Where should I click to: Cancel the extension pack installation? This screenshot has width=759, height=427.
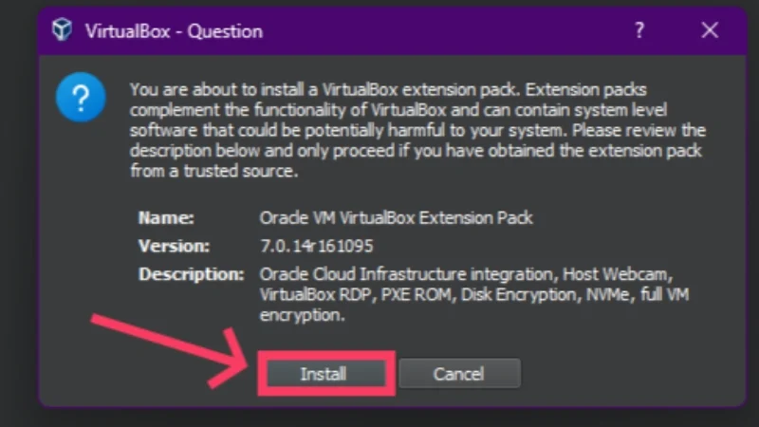tap(458, 374)
